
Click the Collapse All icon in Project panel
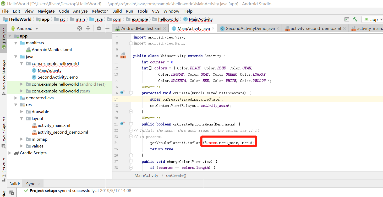(x=88, y=28)
